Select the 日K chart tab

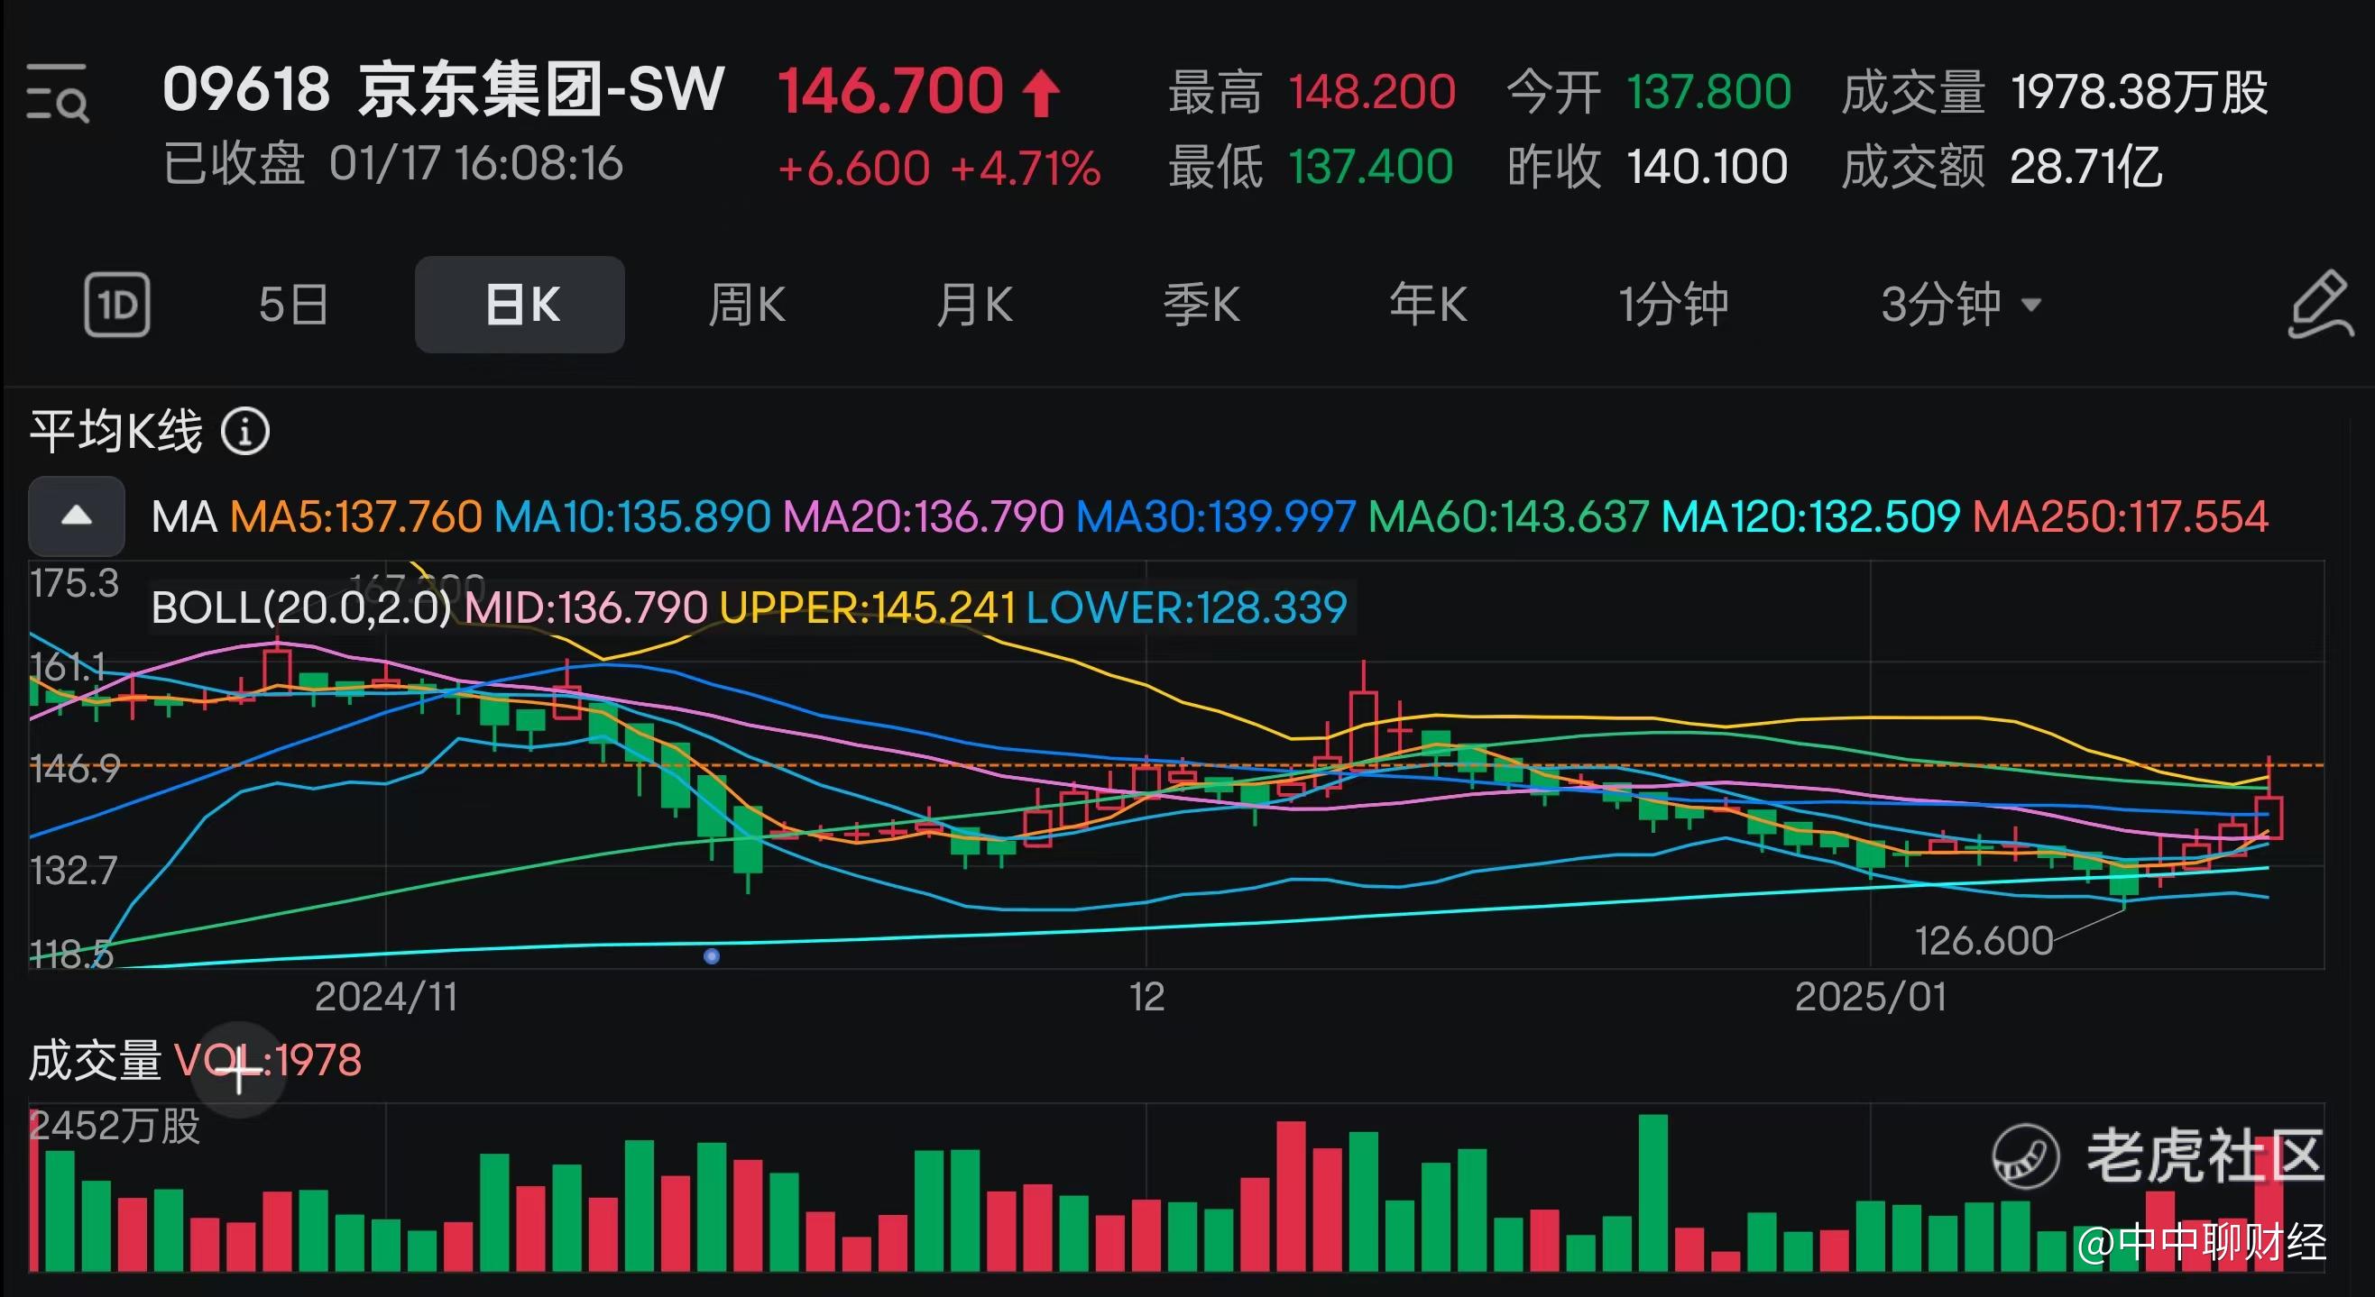pyautogui.click(x=520, y=305)
